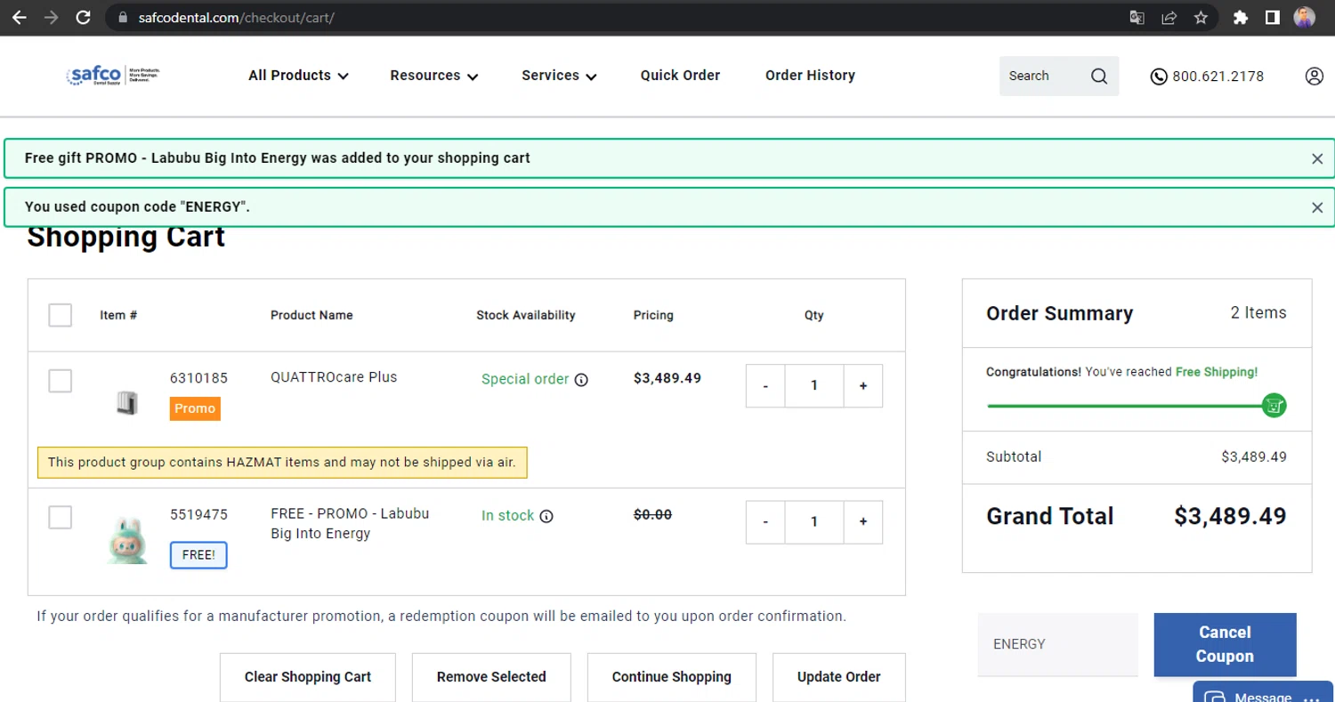Click the Safco logo
The height and width of the screenshot is (702, 1335).
(113, 76)
